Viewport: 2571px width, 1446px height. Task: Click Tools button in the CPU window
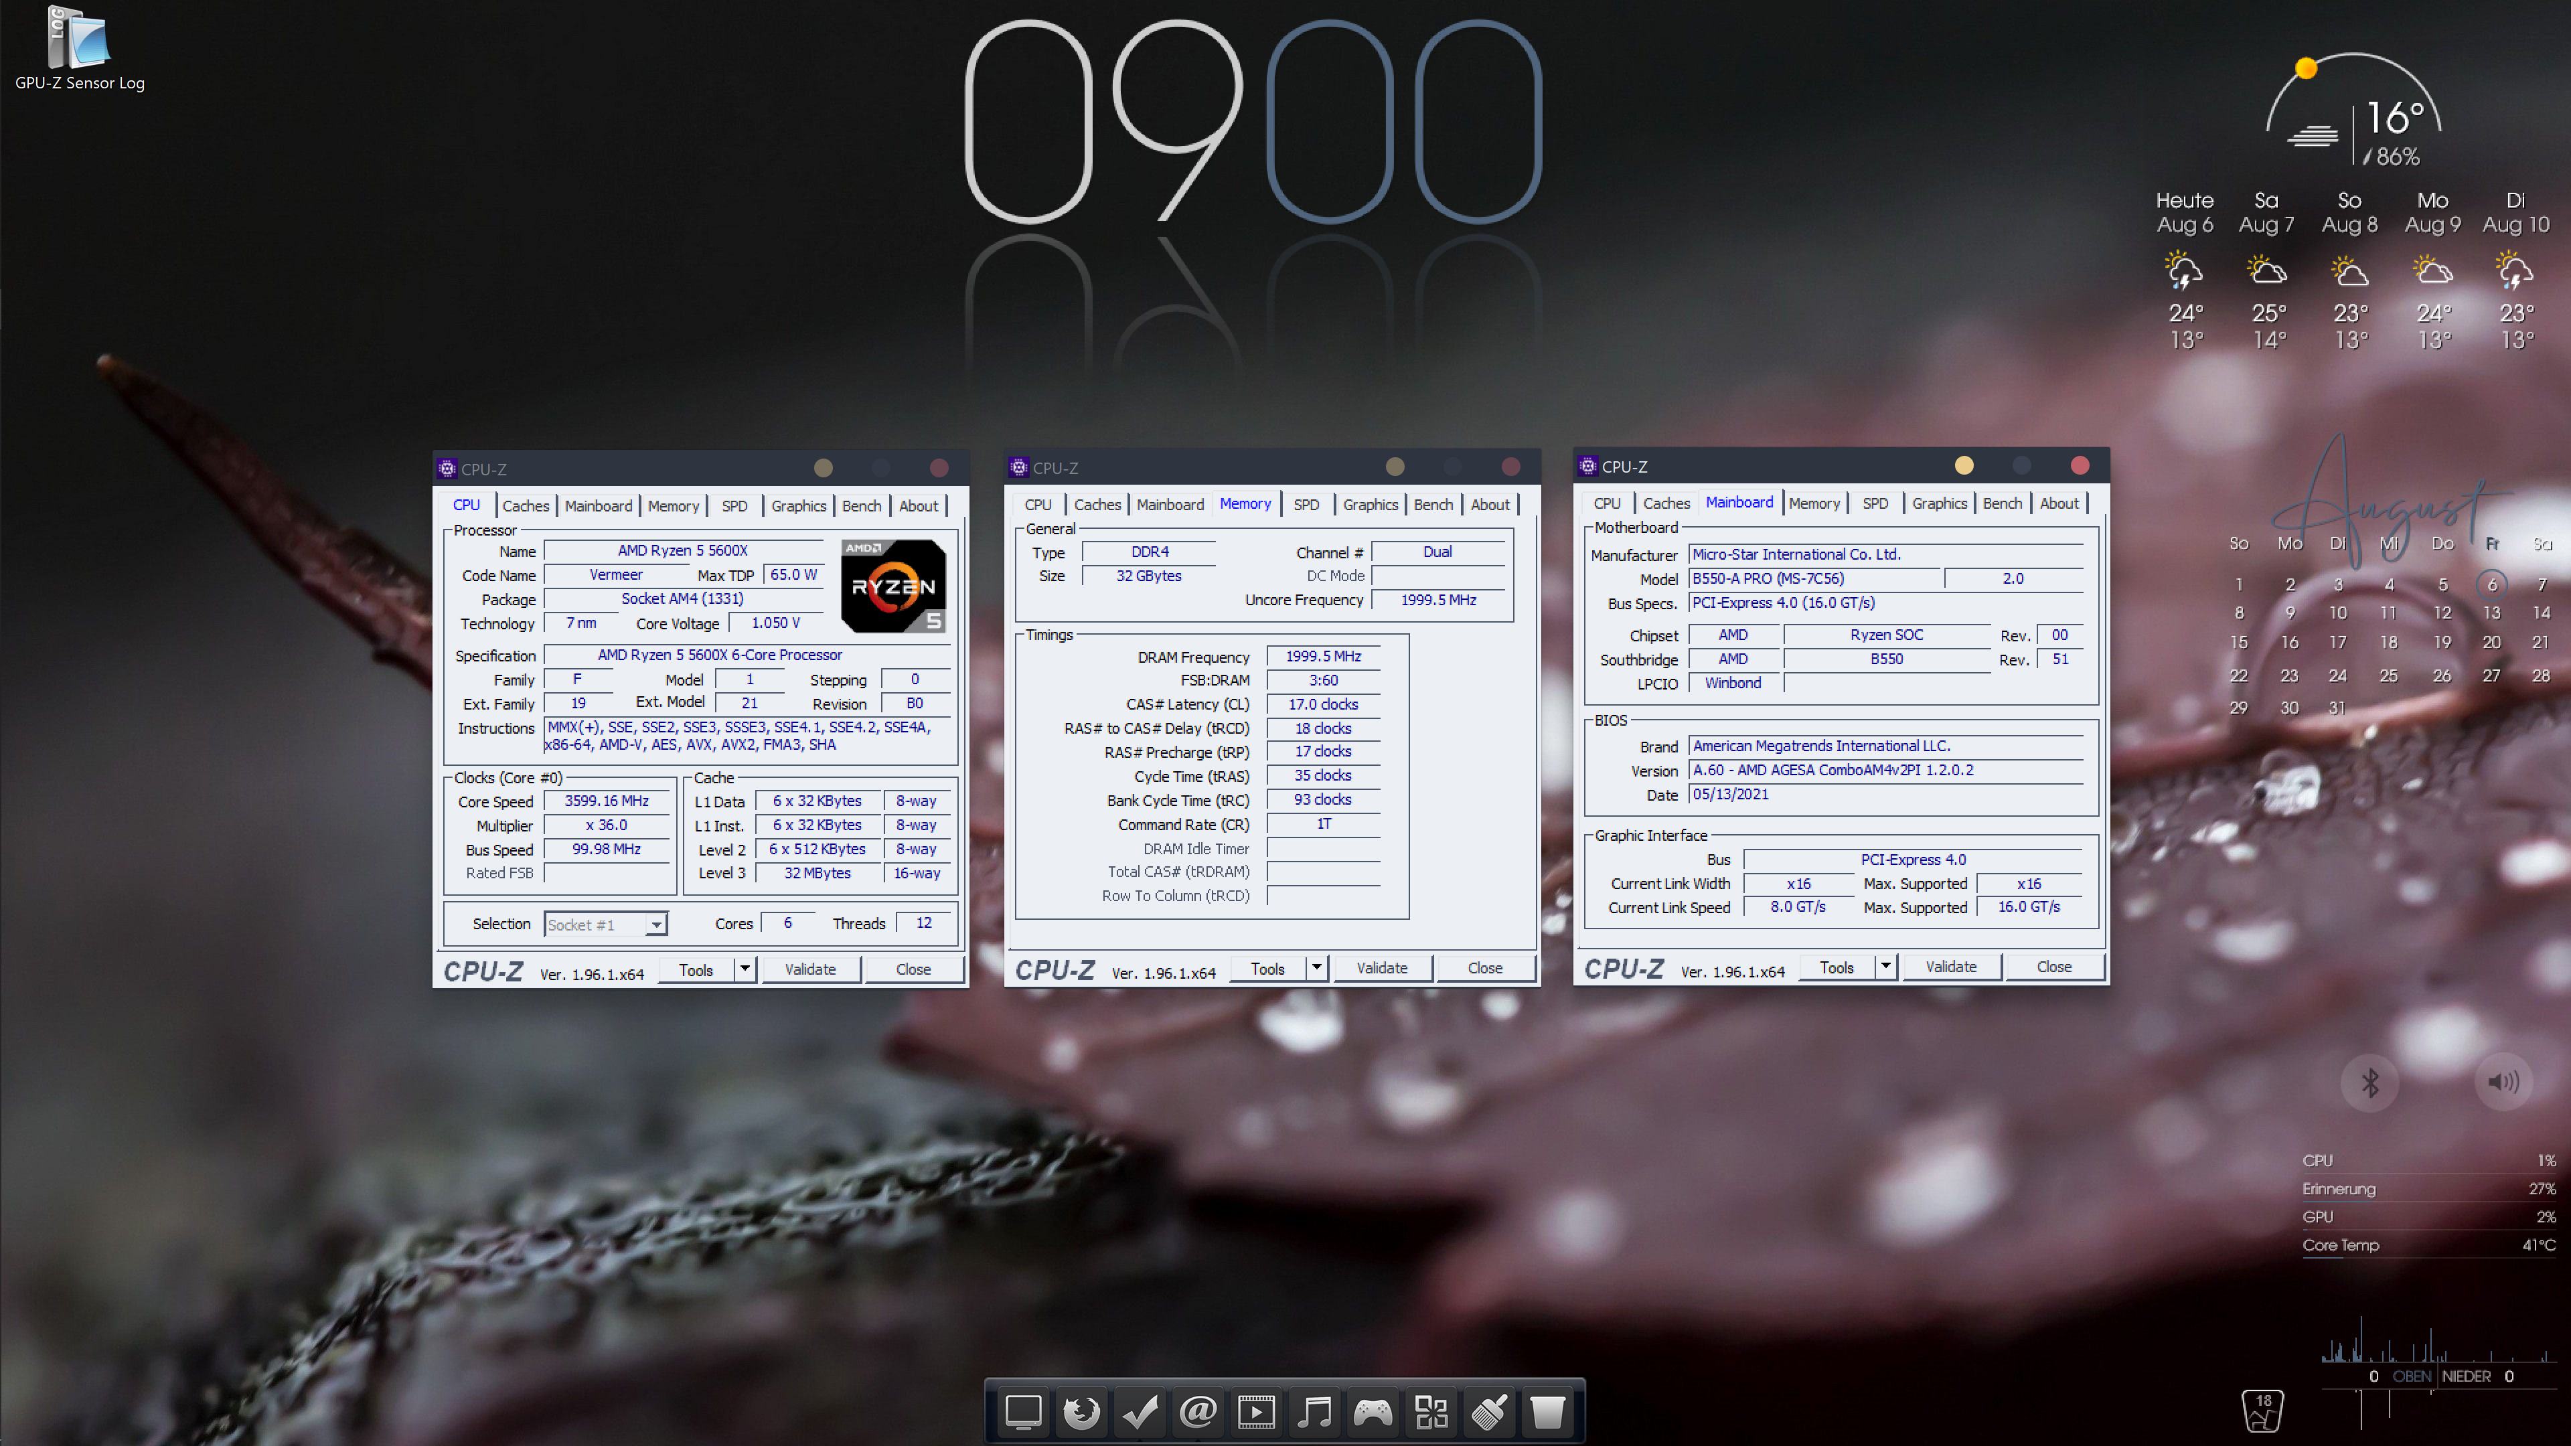(x=696, y=969)
